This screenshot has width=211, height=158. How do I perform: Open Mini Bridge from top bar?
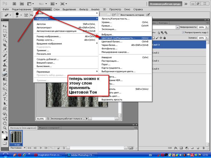coord(22,4)
